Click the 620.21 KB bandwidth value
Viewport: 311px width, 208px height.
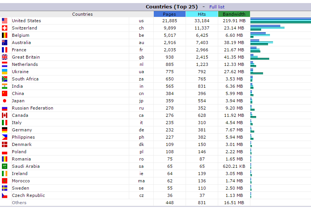[234, 166]
